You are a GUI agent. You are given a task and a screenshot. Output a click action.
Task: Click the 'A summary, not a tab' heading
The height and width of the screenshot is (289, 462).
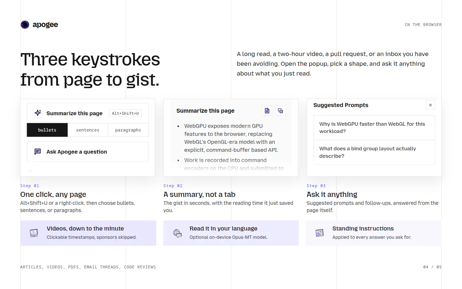point(199,194)
